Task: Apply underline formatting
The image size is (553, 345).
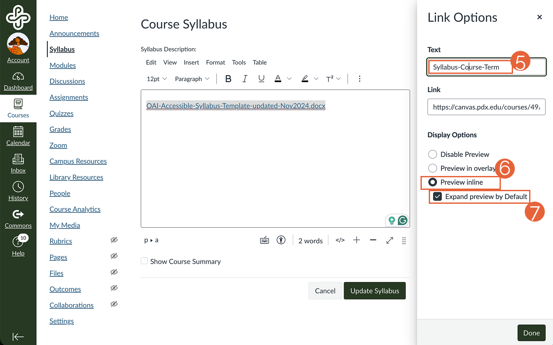Action: click(261, 79)
